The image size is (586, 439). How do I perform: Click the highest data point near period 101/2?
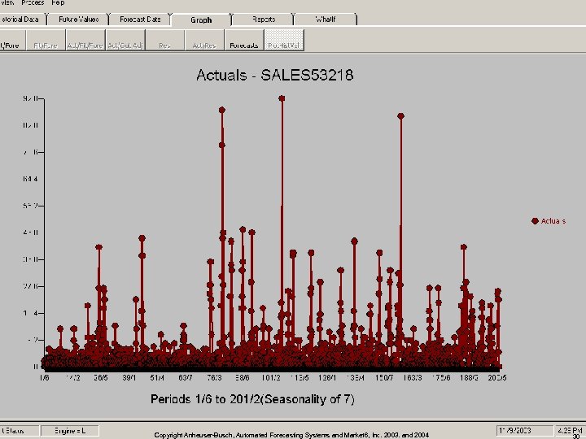pyautogui.click(x=282, y=98)
